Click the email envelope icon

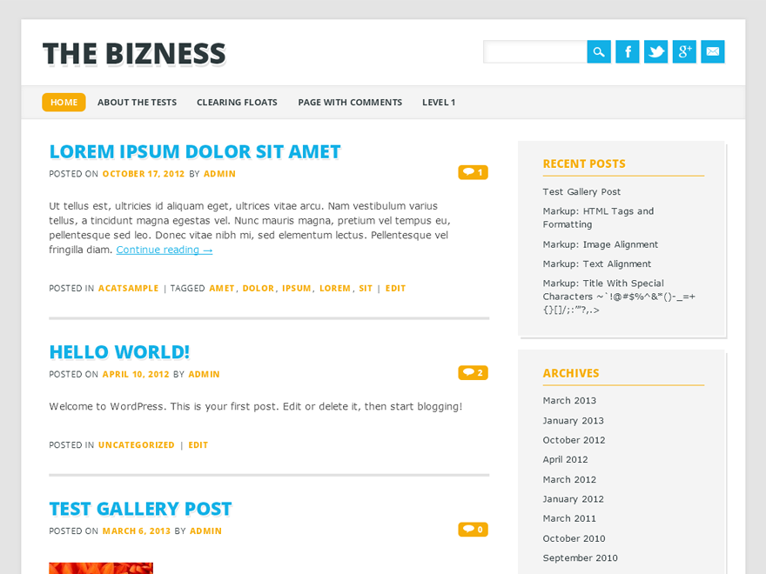coord(712,51)
